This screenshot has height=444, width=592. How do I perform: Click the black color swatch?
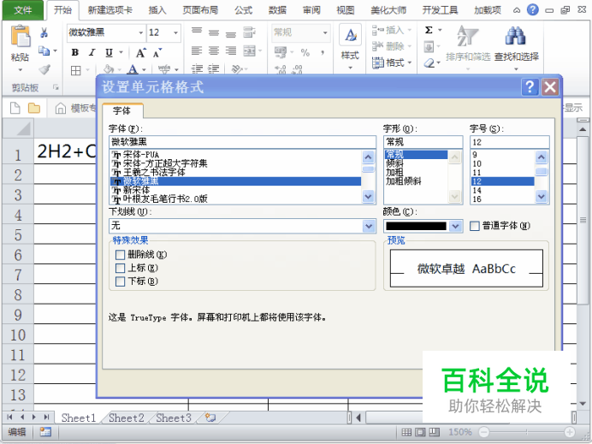416,226
